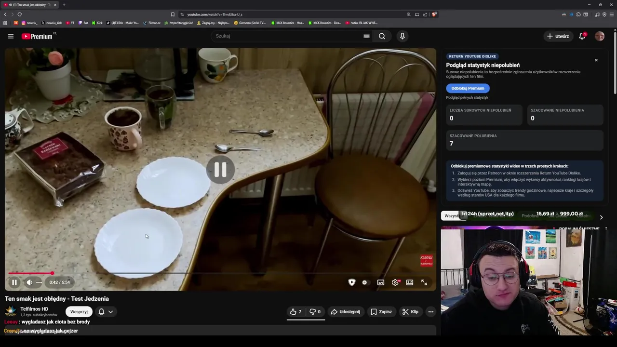
Task: Mute the video player volume
Action: (29, 282)
